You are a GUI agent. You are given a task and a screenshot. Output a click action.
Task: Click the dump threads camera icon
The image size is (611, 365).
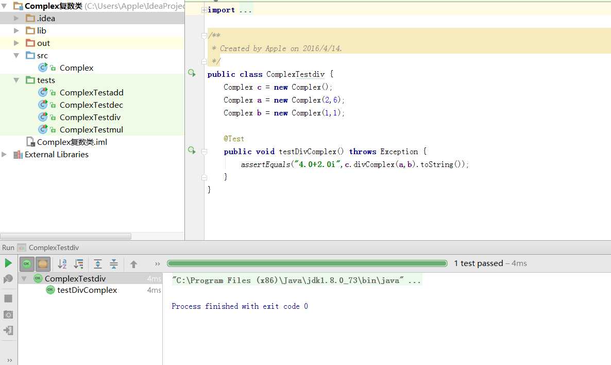[x=8, y=314]
